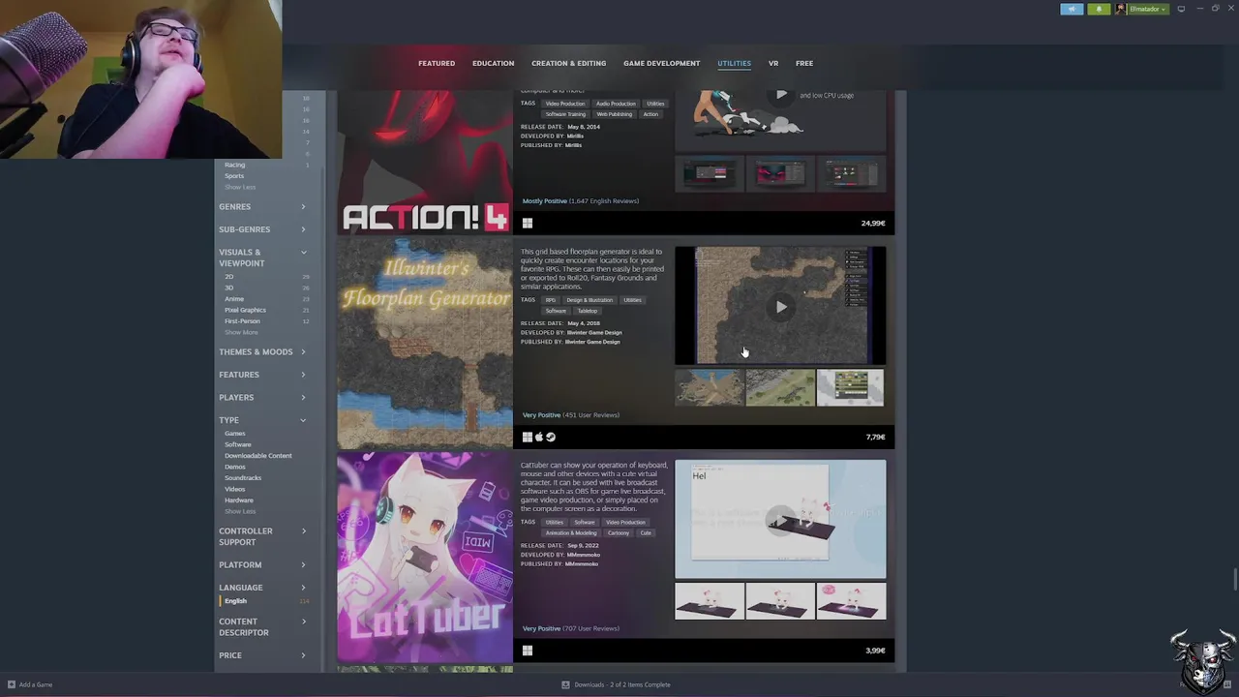Filter type by Soundtracks

tap(243, 478)
